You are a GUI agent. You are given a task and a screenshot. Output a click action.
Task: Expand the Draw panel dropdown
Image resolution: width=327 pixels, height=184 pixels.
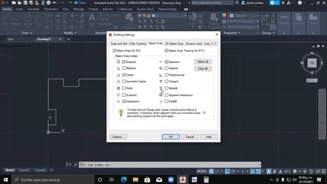click(x=27, y=33)
